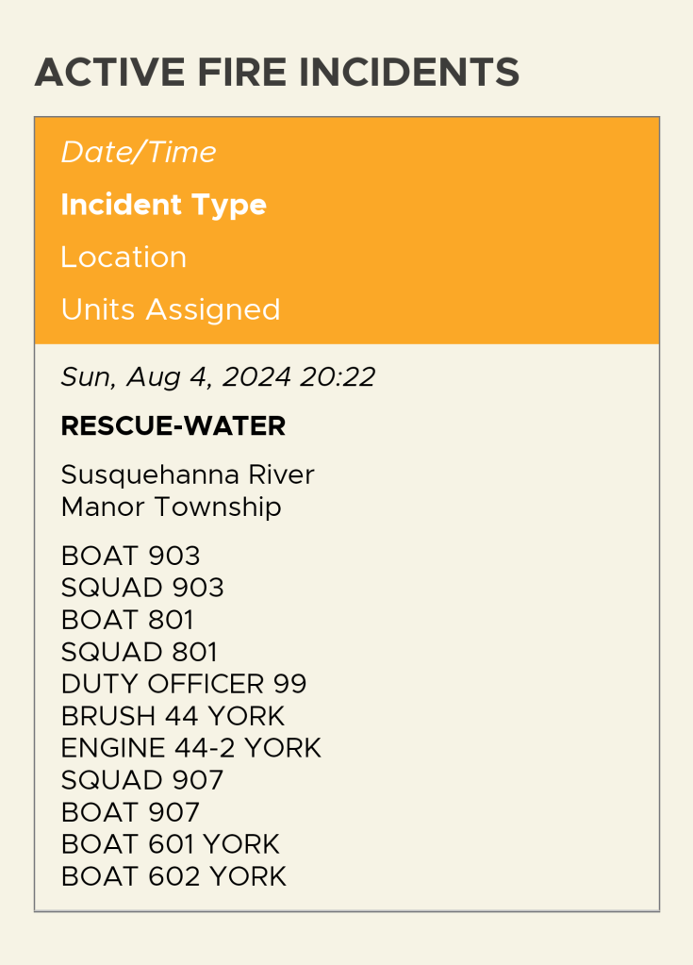Viewport: 693px width, 965px height.
Task: Click the Sun, Aug 4, 2024 20:22 timestamp
Action: 218,378
